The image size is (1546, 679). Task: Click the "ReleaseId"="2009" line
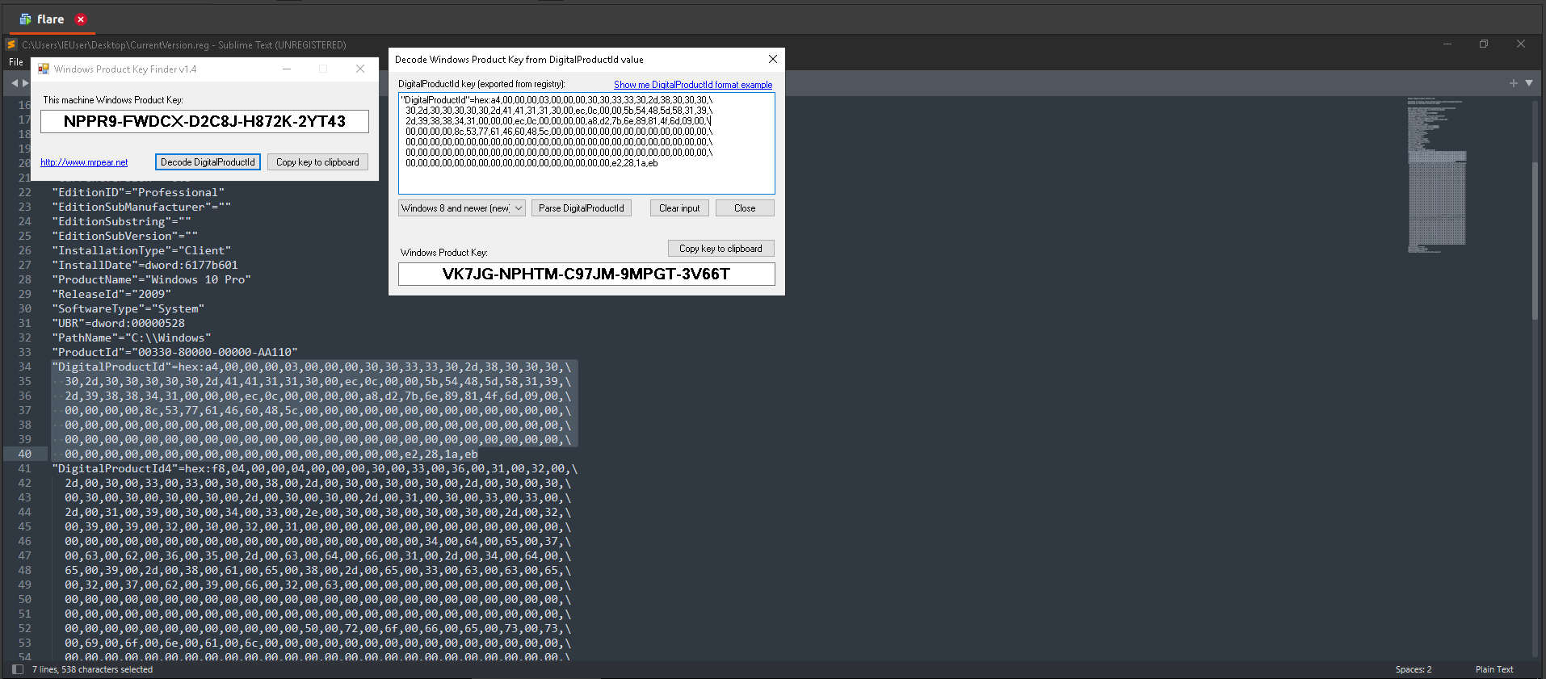point(111,294)
